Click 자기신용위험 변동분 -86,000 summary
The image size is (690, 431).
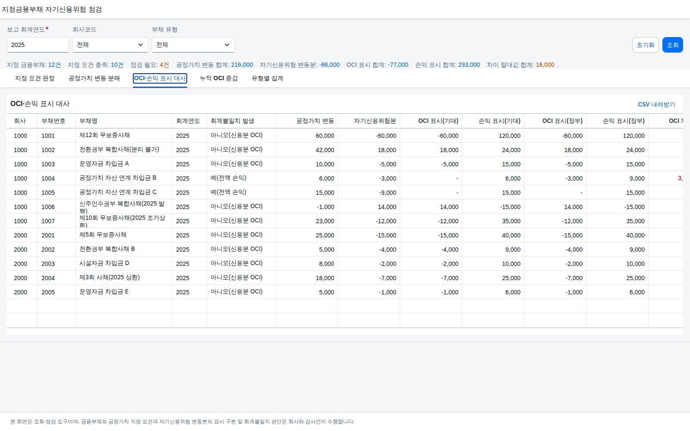[x=300, y=65]
